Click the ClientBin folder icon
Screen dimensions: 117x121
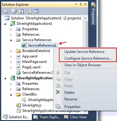[x=18, y=94]
